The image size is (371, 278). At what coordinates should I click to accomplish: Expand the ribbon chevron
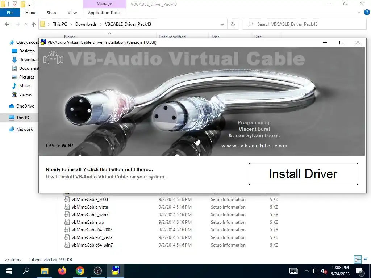click(359, 13)
